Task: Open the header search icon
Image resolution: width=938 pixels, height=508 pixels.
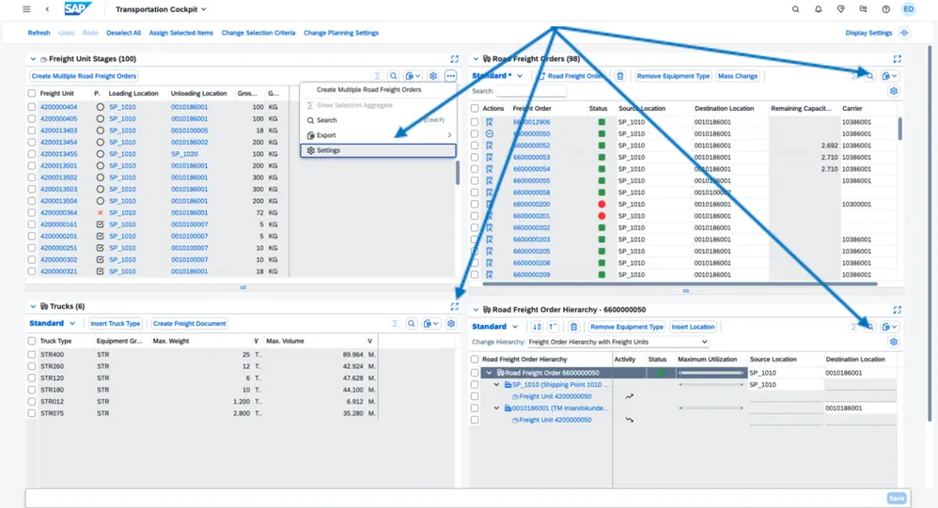Action: click(x=796, y=9)
